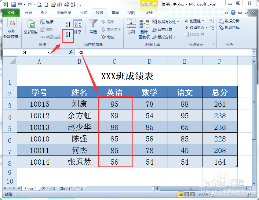Expand the 获取外部数据 dropdown
This screenshot has height=200, width=259.
coord(20,37)
